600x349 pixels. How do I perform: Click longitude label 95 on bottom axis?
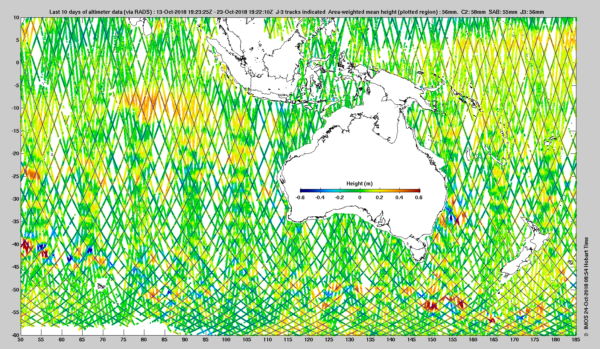pos(205,340)
